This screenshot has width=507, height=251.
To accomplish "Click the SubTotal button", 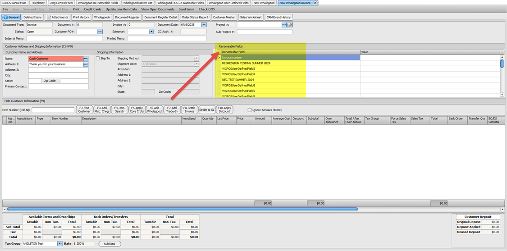I will point(110,243).
